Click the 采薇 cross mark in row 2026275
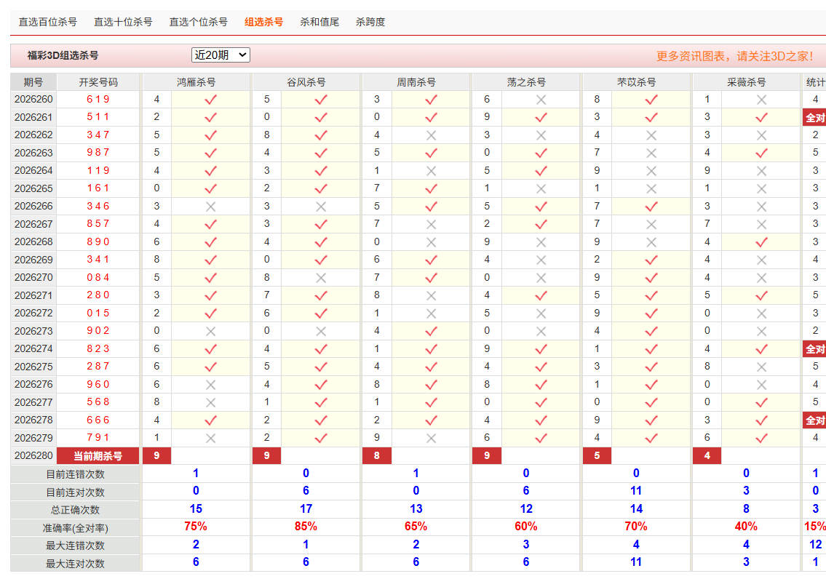The image size is (826, 579). (761, 367)
